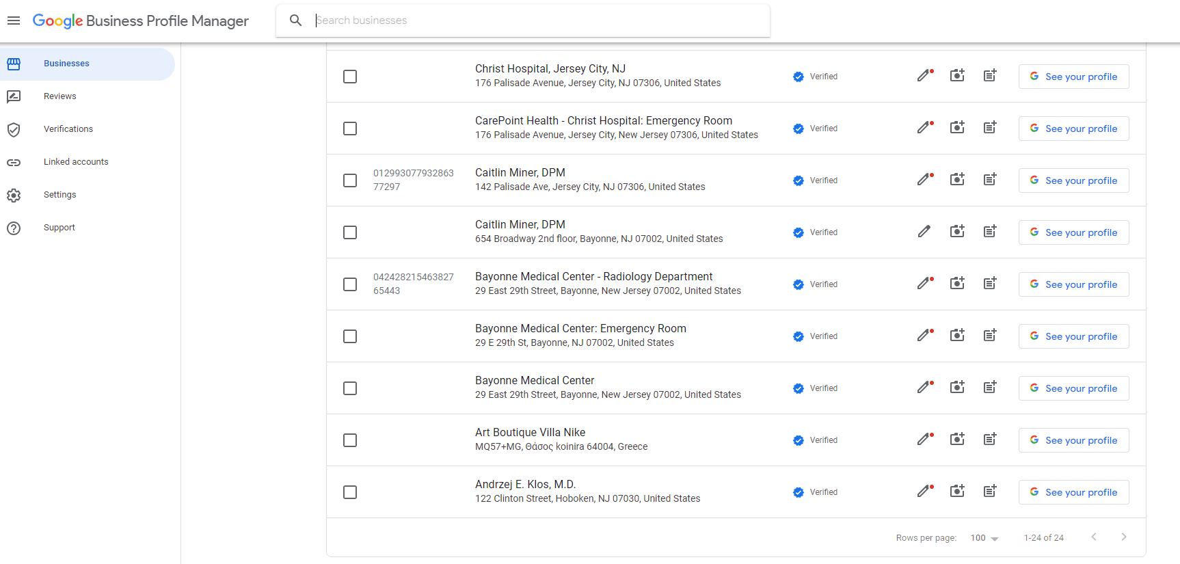Add photo for Bayonne Radiology Department

(957, 284)
